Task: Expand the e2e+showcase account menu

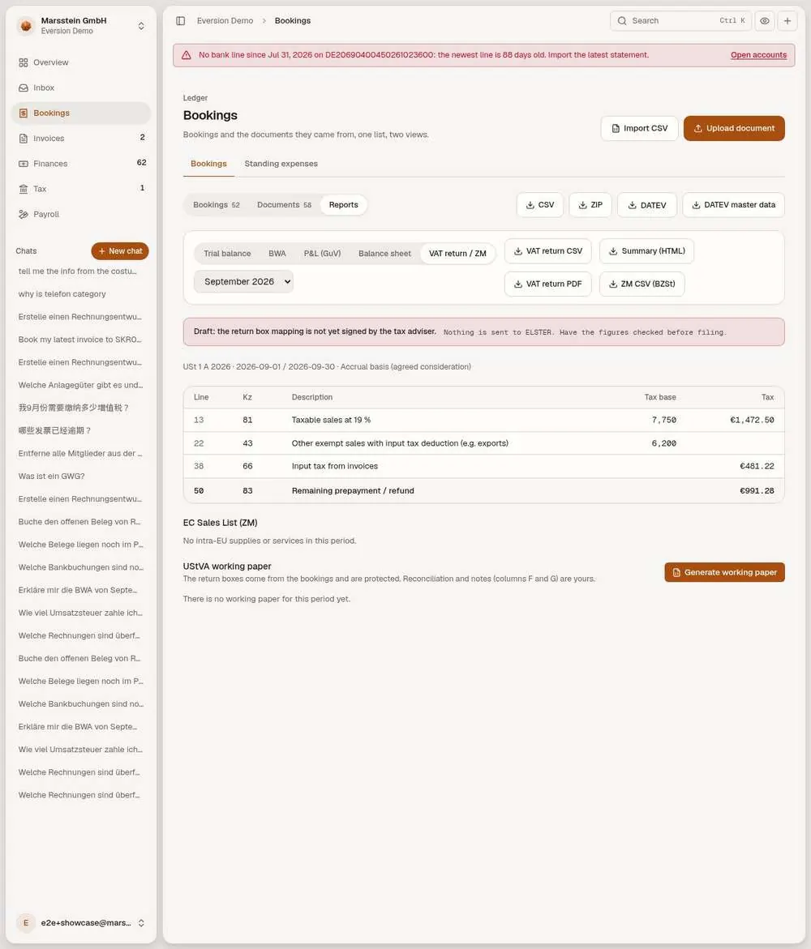Action: tap(141, 923)
